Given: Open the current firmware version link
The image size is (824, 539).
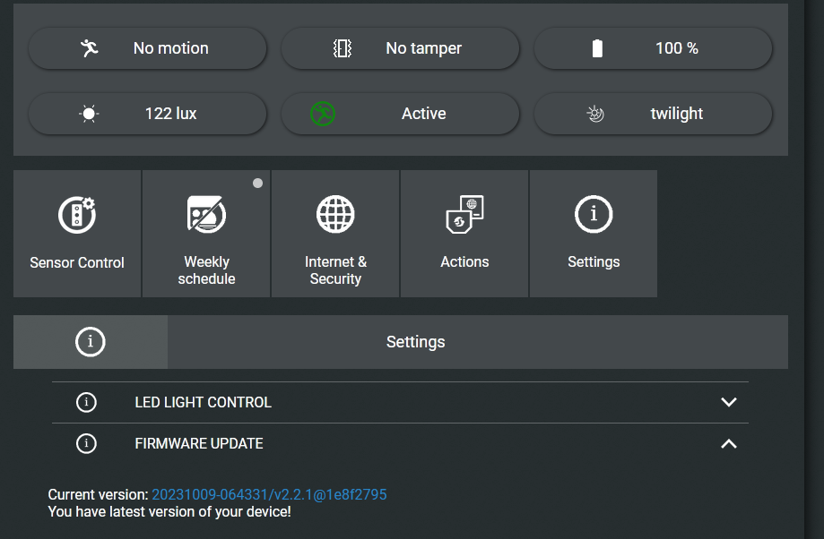Looking at the screenshot, I should [269, 494].
